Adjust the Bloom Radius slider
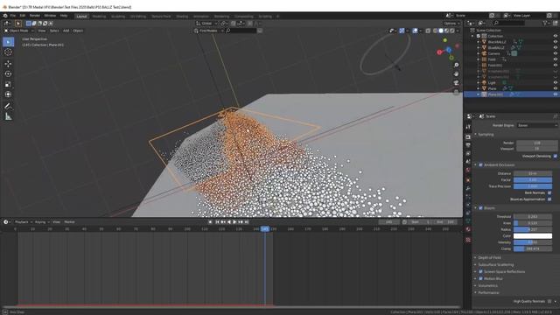 [x=533, y=229]
